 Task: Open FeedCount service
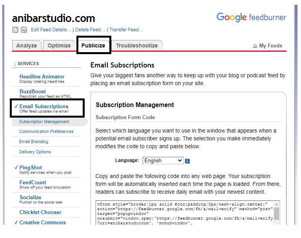pyautogui.click(x=33, y=182)
